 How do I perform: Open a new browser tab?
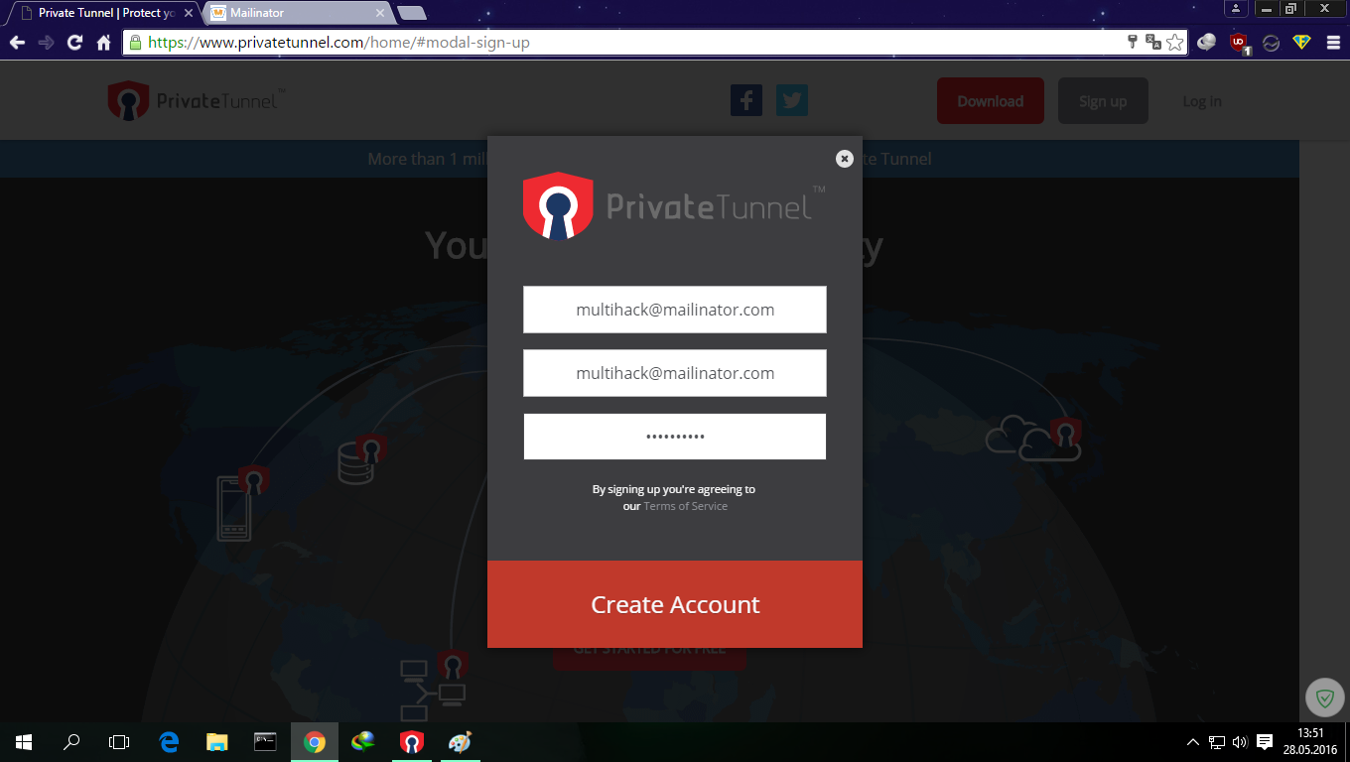412,13
